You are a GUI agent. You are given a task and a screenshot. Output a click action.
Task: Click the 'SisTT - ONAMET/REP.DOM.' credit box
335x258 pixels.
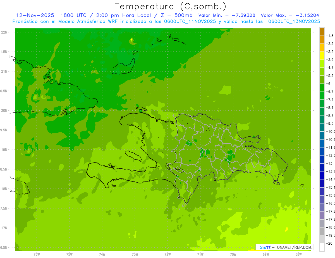click(x=284, y=247)
